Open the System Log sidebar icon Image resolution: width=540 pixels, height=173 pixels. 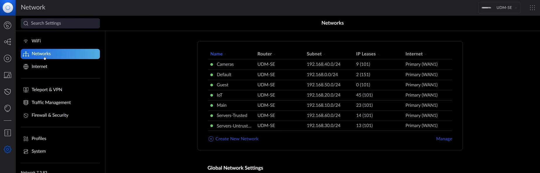click(x=7, y=133)
